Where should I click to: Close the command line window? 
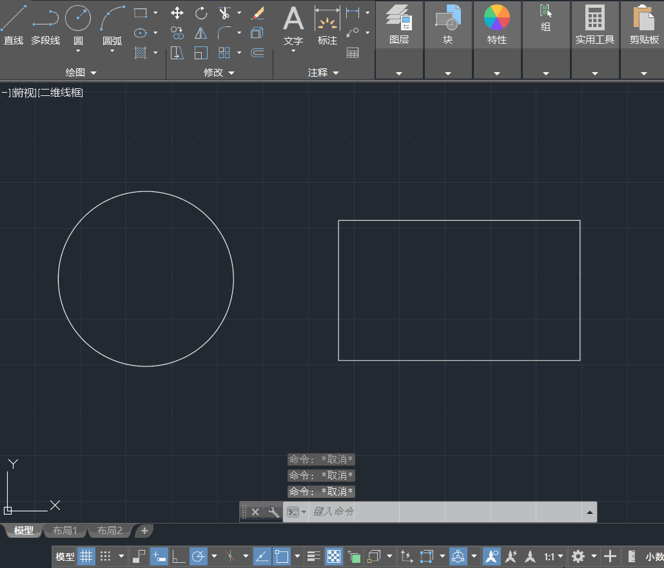(255, 512)
